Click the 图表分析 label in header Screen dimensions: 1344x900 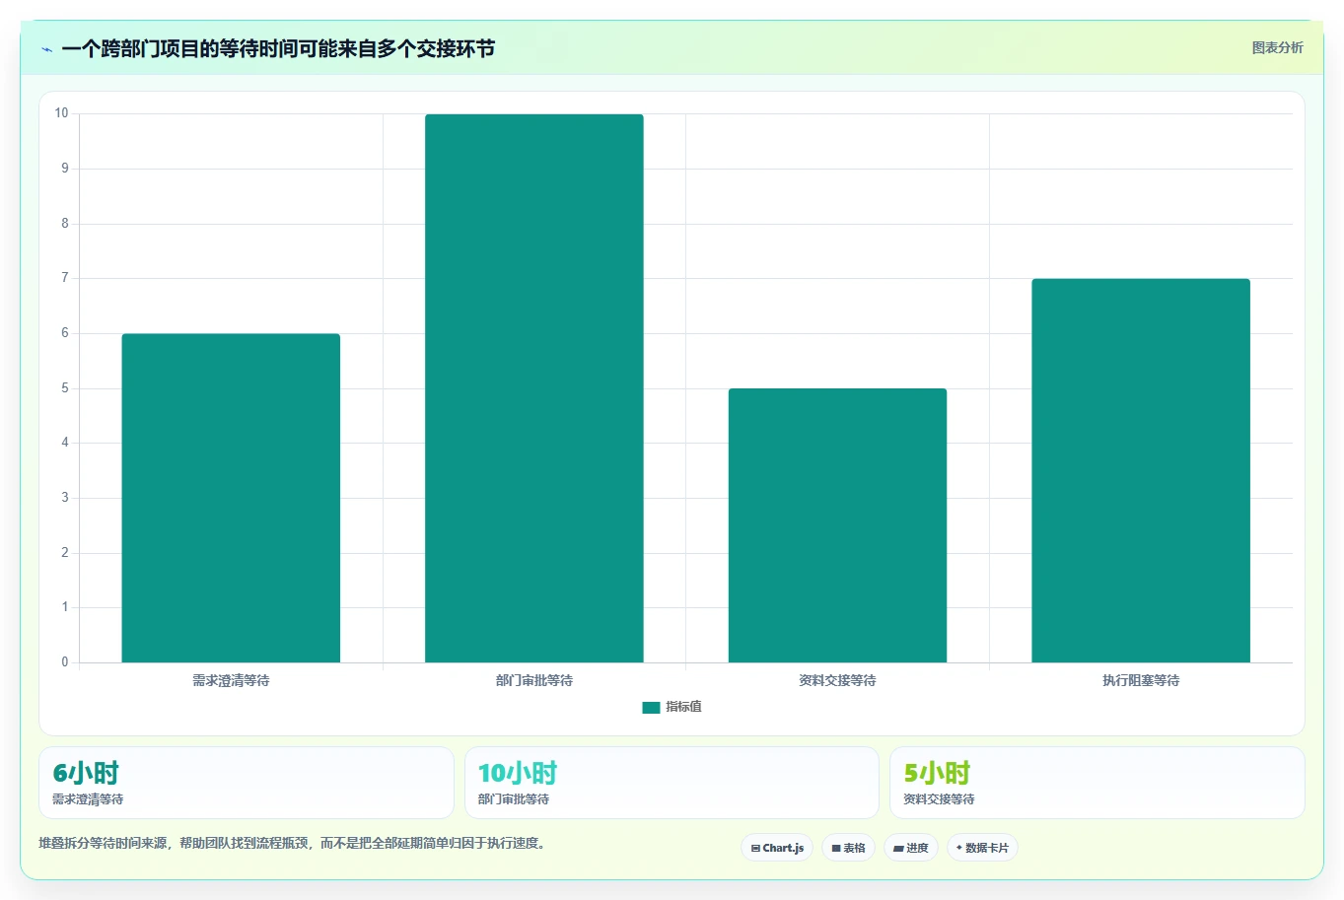(1277, 47)
